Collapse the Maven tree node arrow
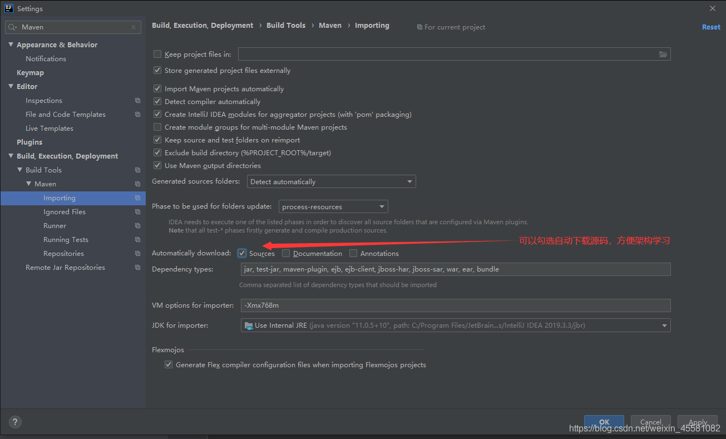The width and height of the screenshot is (726, 439). click(29, 184)
